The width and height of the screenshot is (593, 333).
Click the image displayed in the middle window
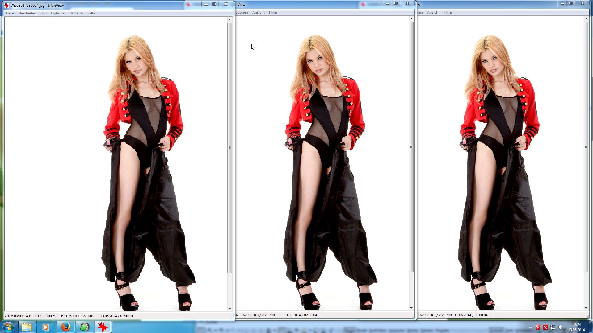click(x=322, y=163)
